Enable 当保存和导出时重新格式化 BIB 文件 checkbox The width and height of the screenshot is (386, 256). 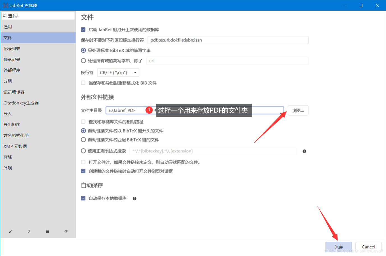(x=83, y=83)
